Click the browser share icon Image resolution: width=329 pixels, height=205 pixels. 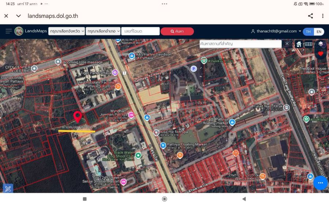coord(310,16)
